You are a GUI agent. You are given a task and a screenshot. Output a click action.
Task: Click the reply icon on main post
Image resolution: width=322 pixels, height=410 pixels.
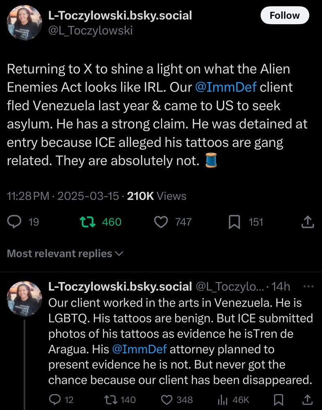click(15, 222)
